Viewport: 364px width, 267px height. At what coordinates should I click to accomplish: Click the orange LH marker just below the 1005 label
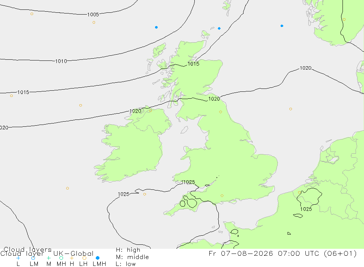tap(94, 23)
